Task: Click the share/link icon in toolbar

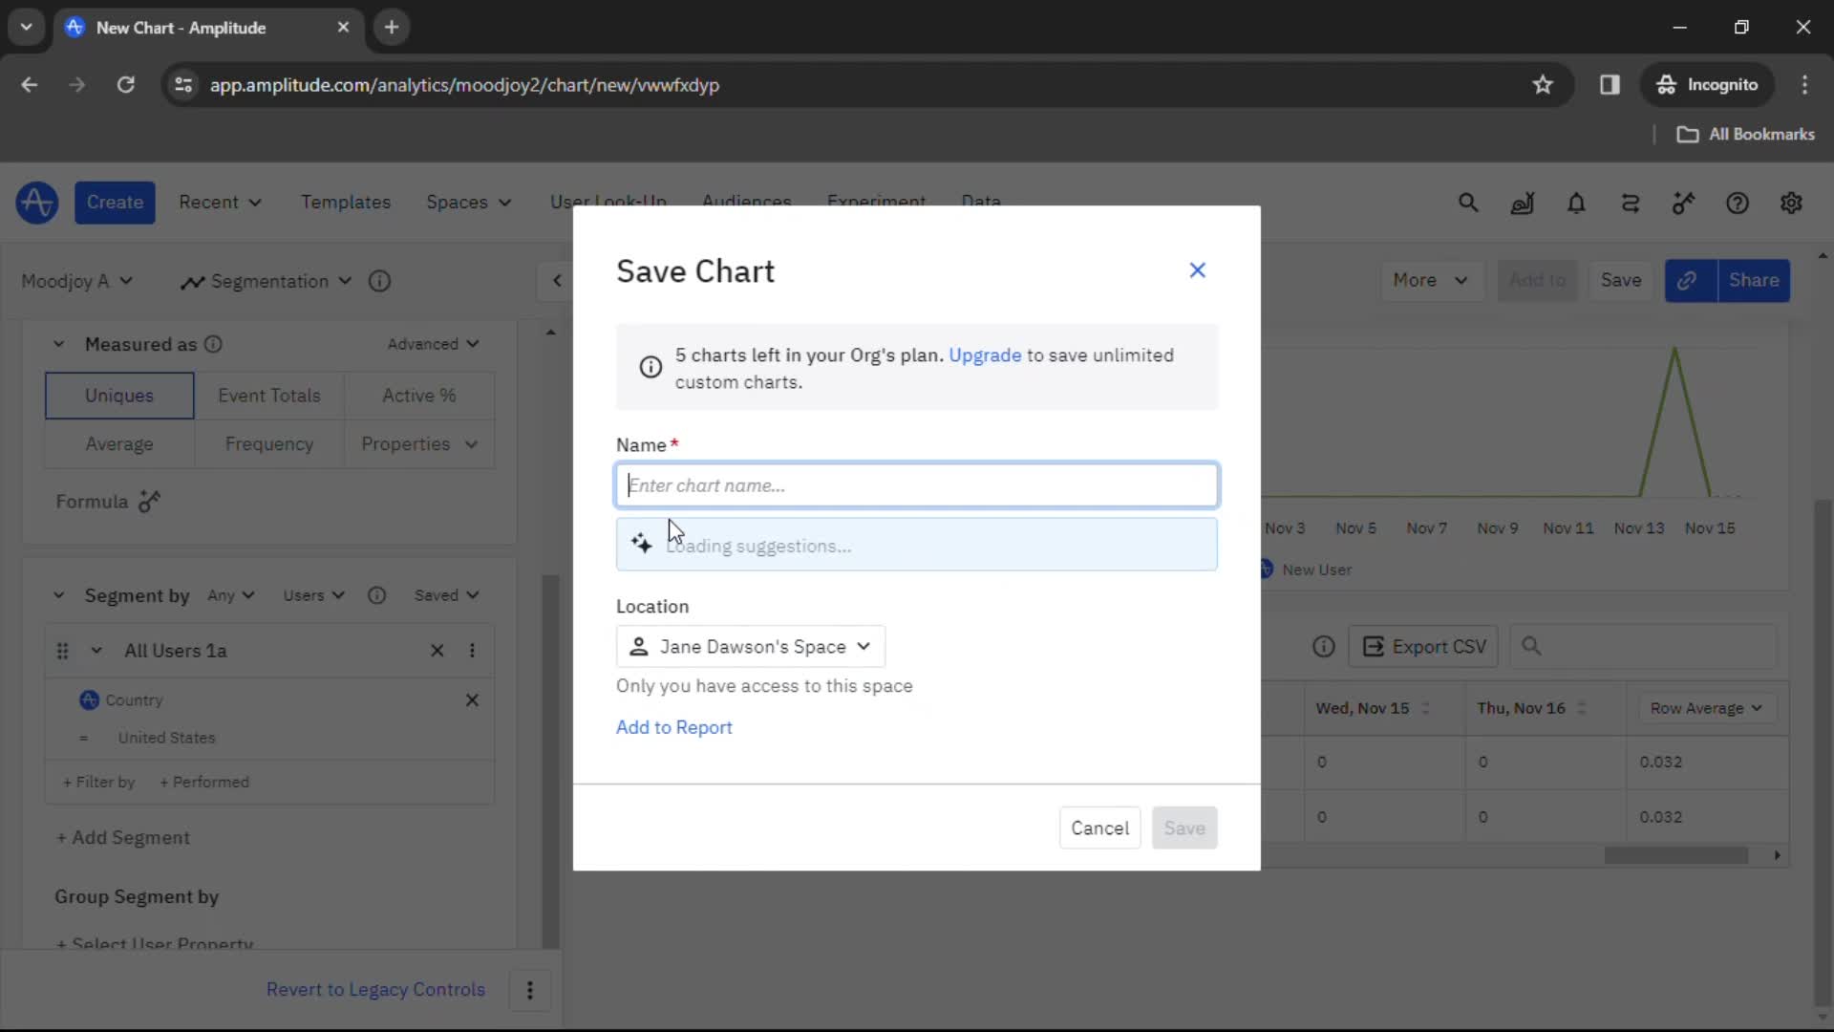Action: (x=1691, y=280)
